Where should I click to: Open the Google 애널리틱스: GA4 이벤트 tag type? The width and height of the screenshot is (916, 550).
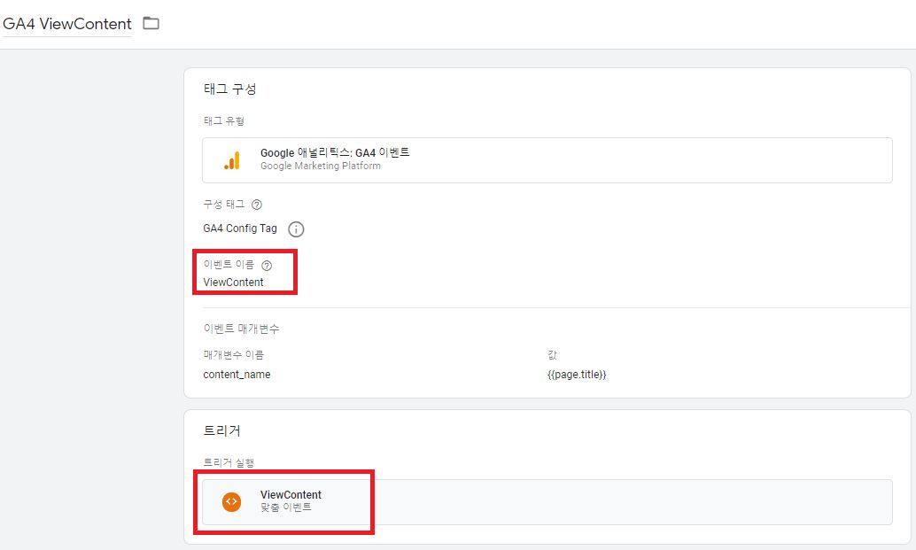coord(547,160)
